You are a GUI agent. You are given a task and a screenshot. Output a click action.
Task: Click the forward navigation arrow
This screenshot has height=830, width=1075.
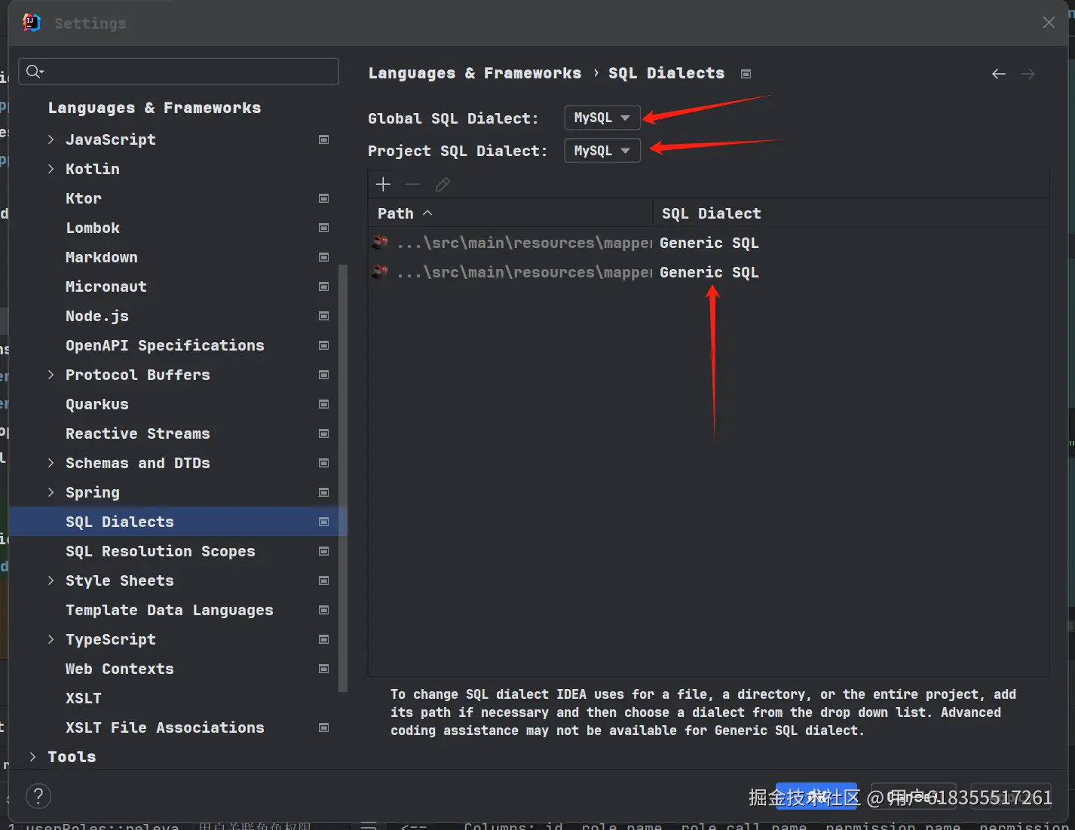(1028, 74)
